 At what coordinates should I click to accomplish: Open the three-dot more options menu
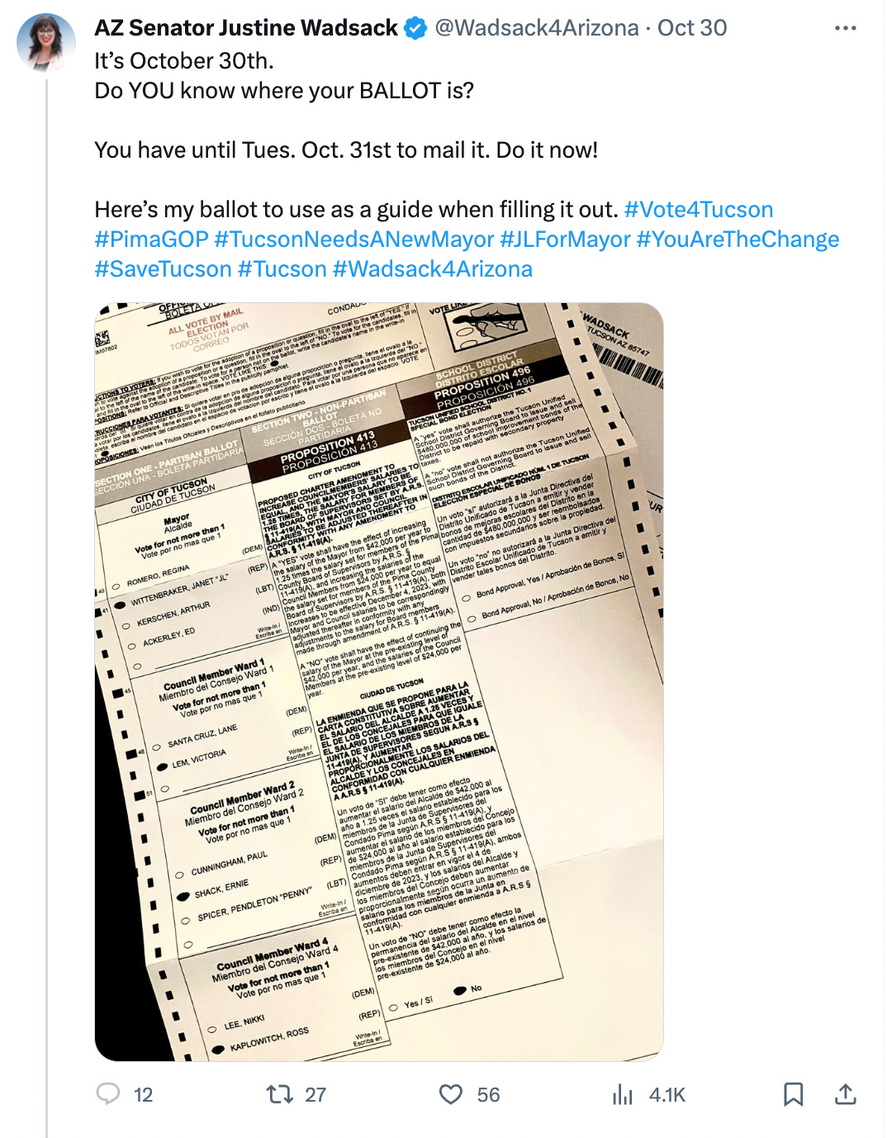point(846,28)
